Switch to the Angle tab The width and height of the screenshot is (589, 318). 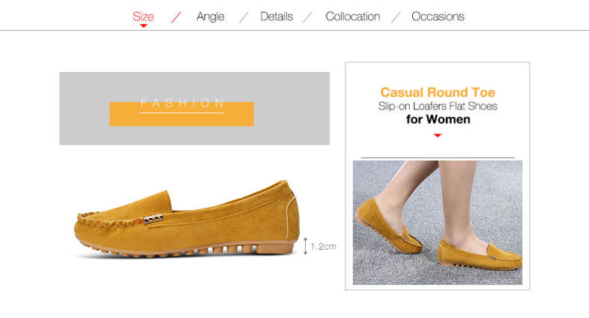[x=210, y=16]
